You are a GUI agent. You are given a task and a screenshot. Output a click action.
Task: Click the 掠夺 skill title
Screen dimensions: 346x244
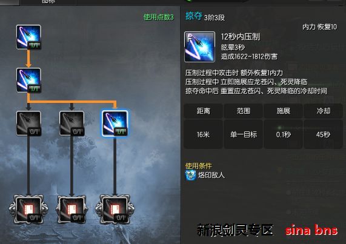tap(194, 16)
